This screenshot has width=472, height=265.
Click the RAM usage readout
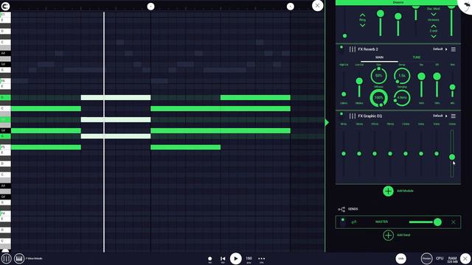coord(452,260)
